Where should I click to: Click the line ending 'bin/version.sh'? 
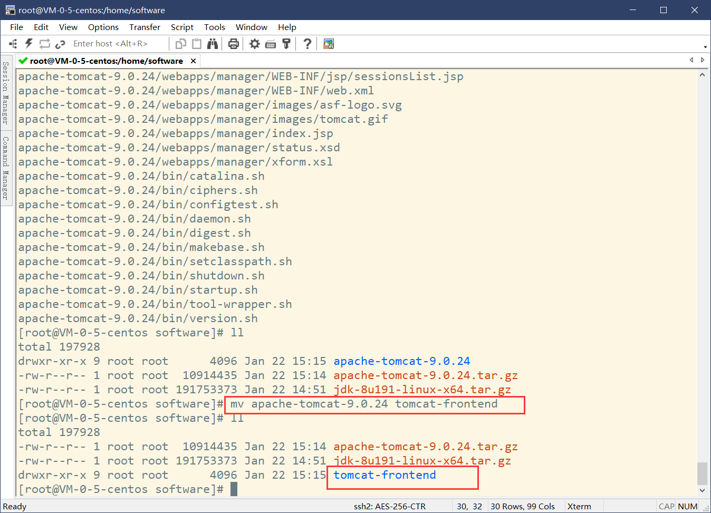[x=138, y=318]
